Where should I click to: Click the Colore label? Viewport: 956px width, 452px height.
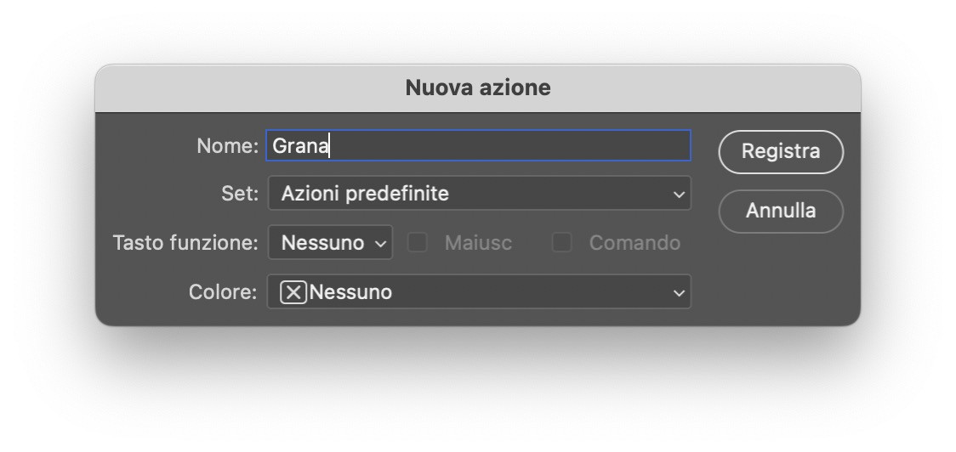222,292
